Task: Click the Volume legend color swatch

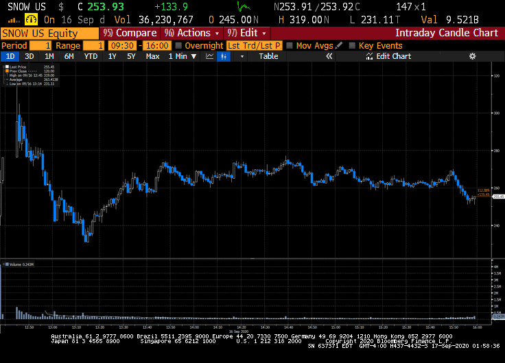Action: pos(7,264)
